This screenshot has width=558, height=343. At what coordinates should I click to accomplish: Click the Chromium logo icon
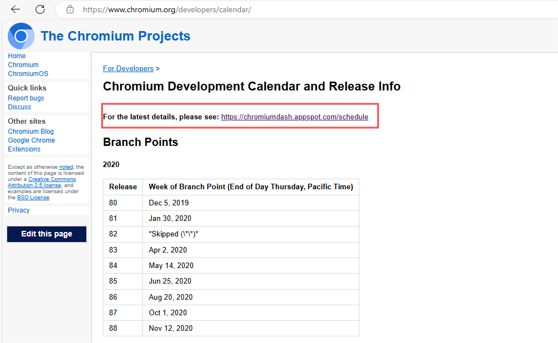click(21, 36)
